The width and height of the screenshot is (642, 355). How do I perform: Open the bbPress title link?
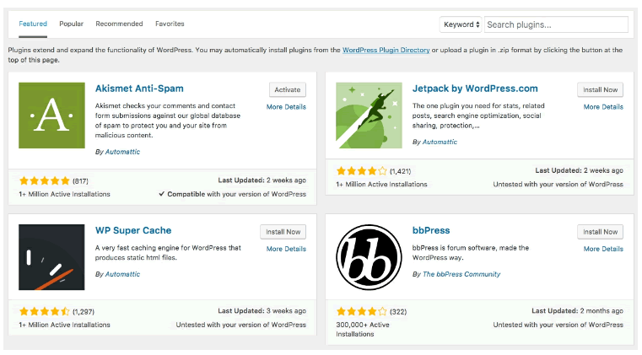pyautogui.click(x=431, y=230)
